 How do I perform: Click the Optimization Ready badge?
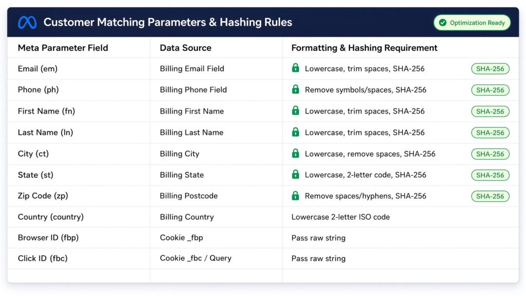pos(472,23)
